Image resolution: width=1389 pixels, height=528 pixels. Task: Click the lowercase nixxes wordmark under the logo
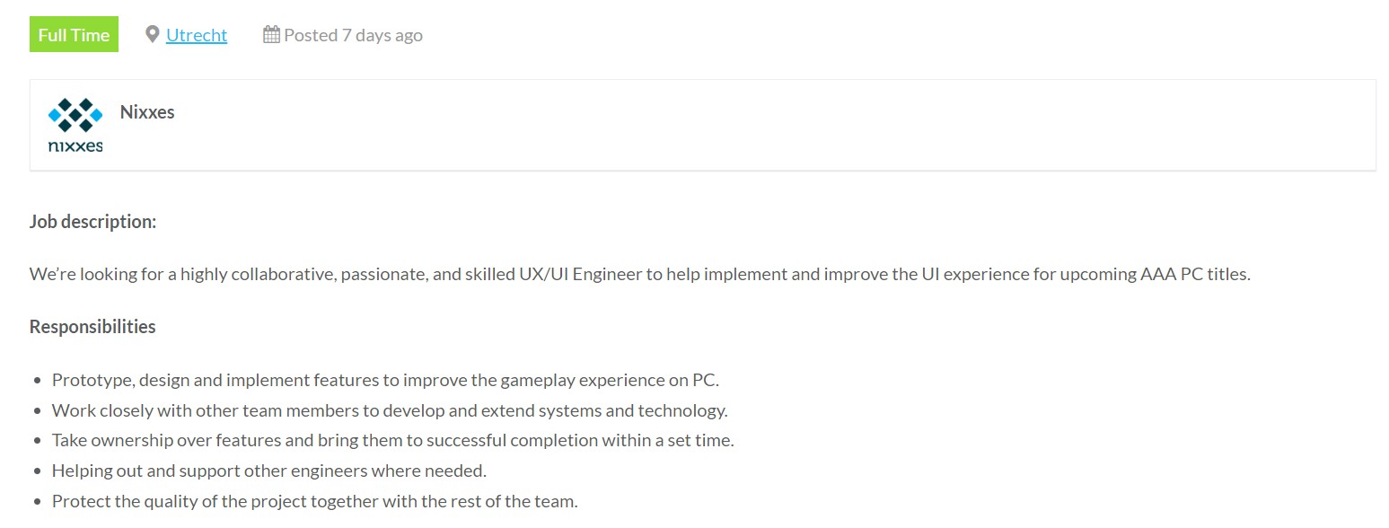coord(75,145)
